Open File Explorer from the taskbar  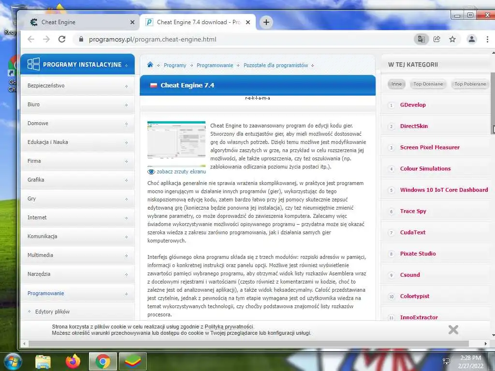tap(43, 361)
